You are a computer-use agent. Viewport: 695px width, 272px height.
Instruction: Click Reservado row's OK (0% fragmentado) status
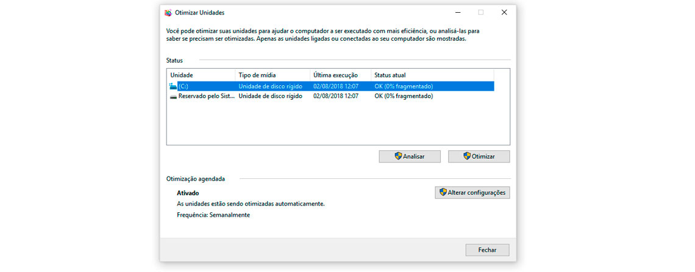tap(404, 96)
